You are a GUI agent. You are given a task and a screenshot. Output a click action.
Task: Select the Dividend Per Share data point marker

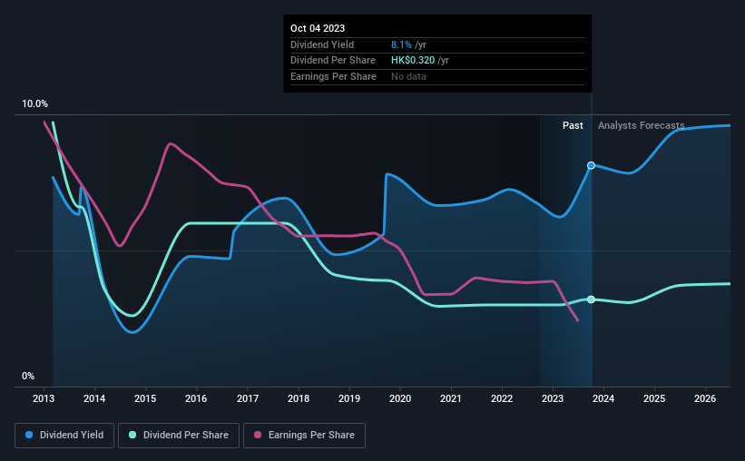(x=591, y=299)
